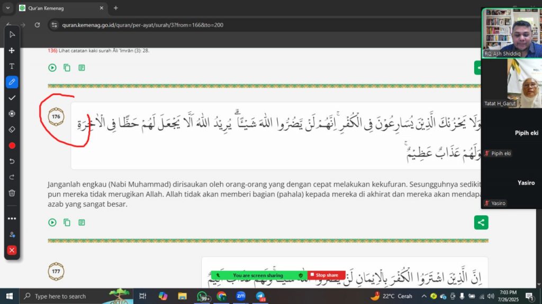
Task: Toggle the Spotlight annotation tool
Action: tap(12, 114)
